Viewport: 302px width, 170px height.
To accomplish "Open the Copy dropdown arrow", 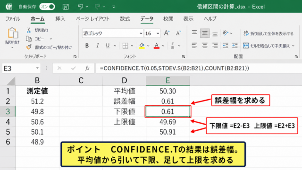I will tap(51, 39).
